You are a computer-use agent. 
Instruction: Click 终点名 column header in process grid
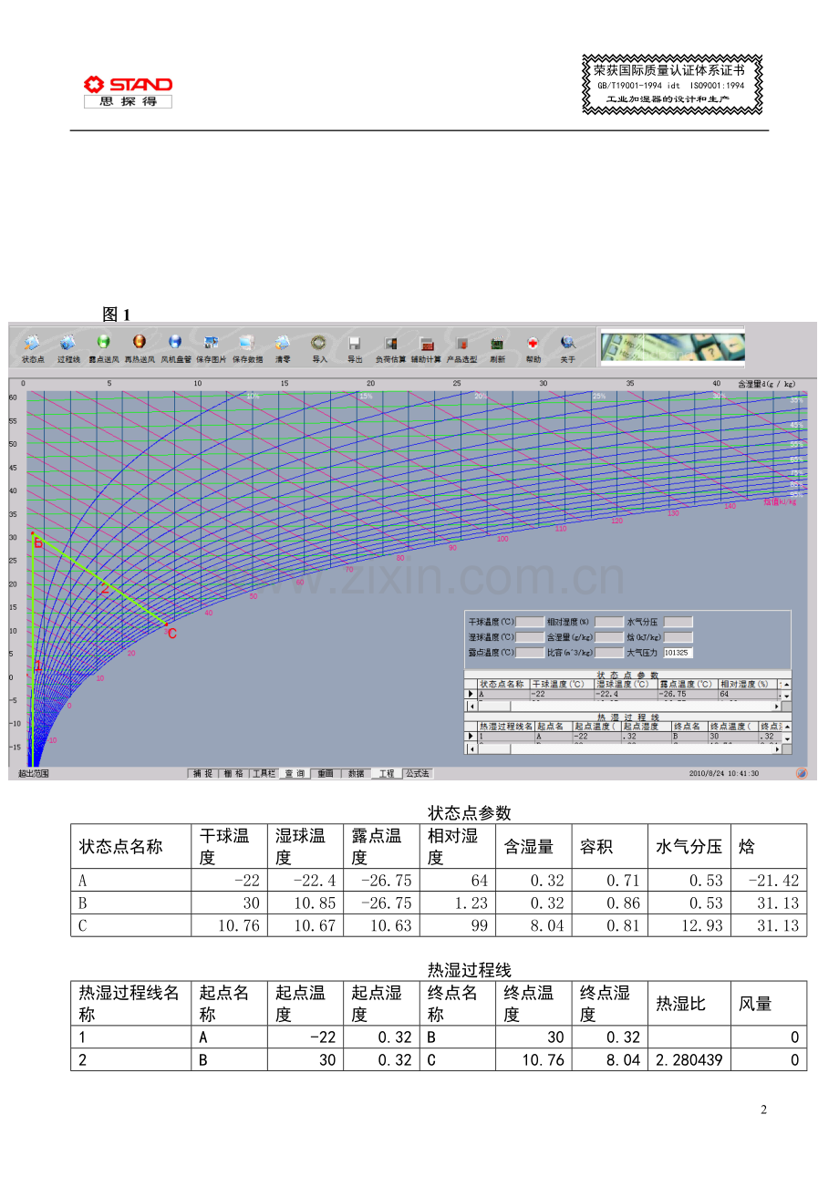click(x=690, y=727)
